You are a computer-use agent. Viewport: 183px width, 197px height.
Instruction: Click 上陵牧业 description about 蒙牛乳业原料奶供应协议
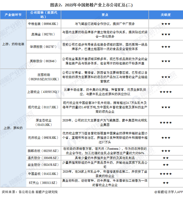[105, 92]
